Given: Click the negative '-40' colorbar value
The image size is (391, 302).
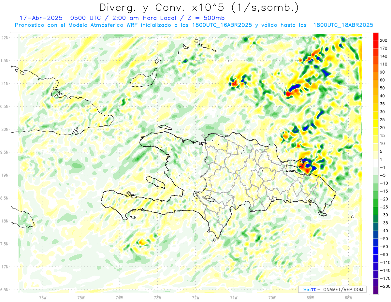Looking at the screenshot, I should click(384, 231).
